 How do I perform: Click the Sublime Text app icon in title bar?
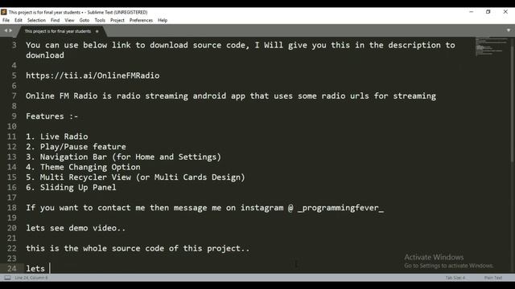click(x=4, y=12)
